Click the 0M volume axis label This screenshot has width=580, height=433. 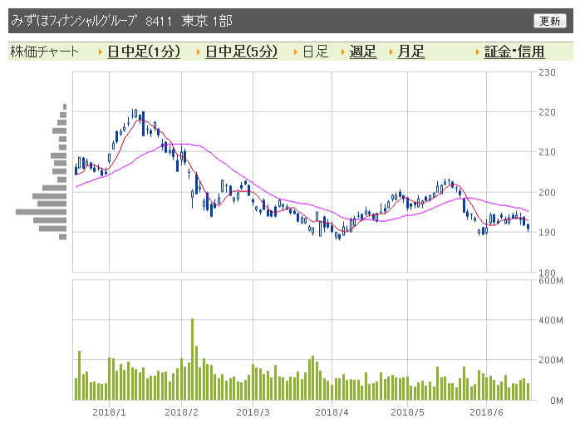(557, 401)
